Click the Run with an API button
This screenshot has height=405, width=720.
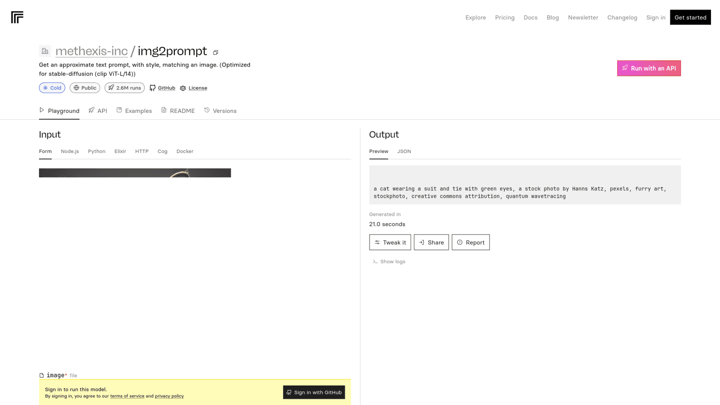[x=649, y=68]
